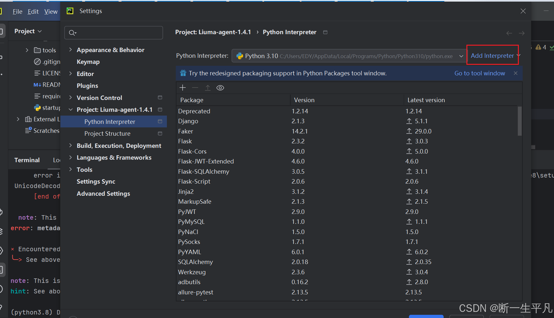
Task: Open Advanced Settings page
Action: pyautogui.click(x=103, y=193)
